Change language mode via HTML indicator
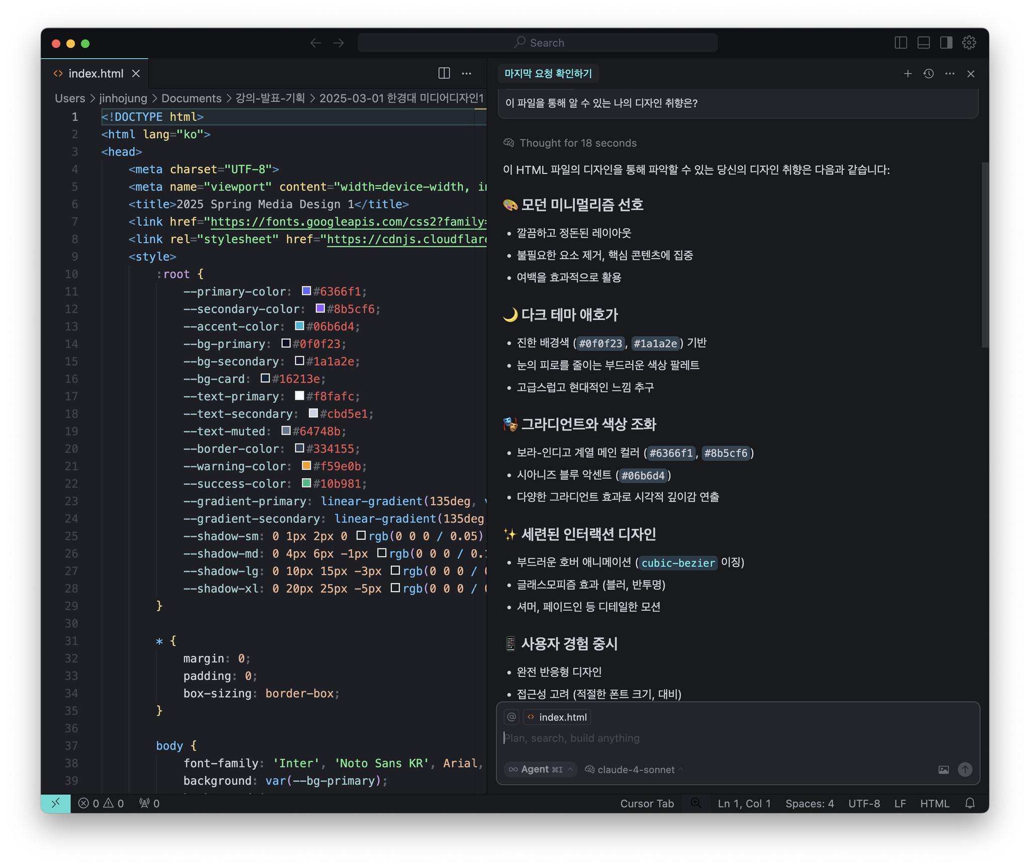Viewport: 1030px width, 867px height. (934, 804)
